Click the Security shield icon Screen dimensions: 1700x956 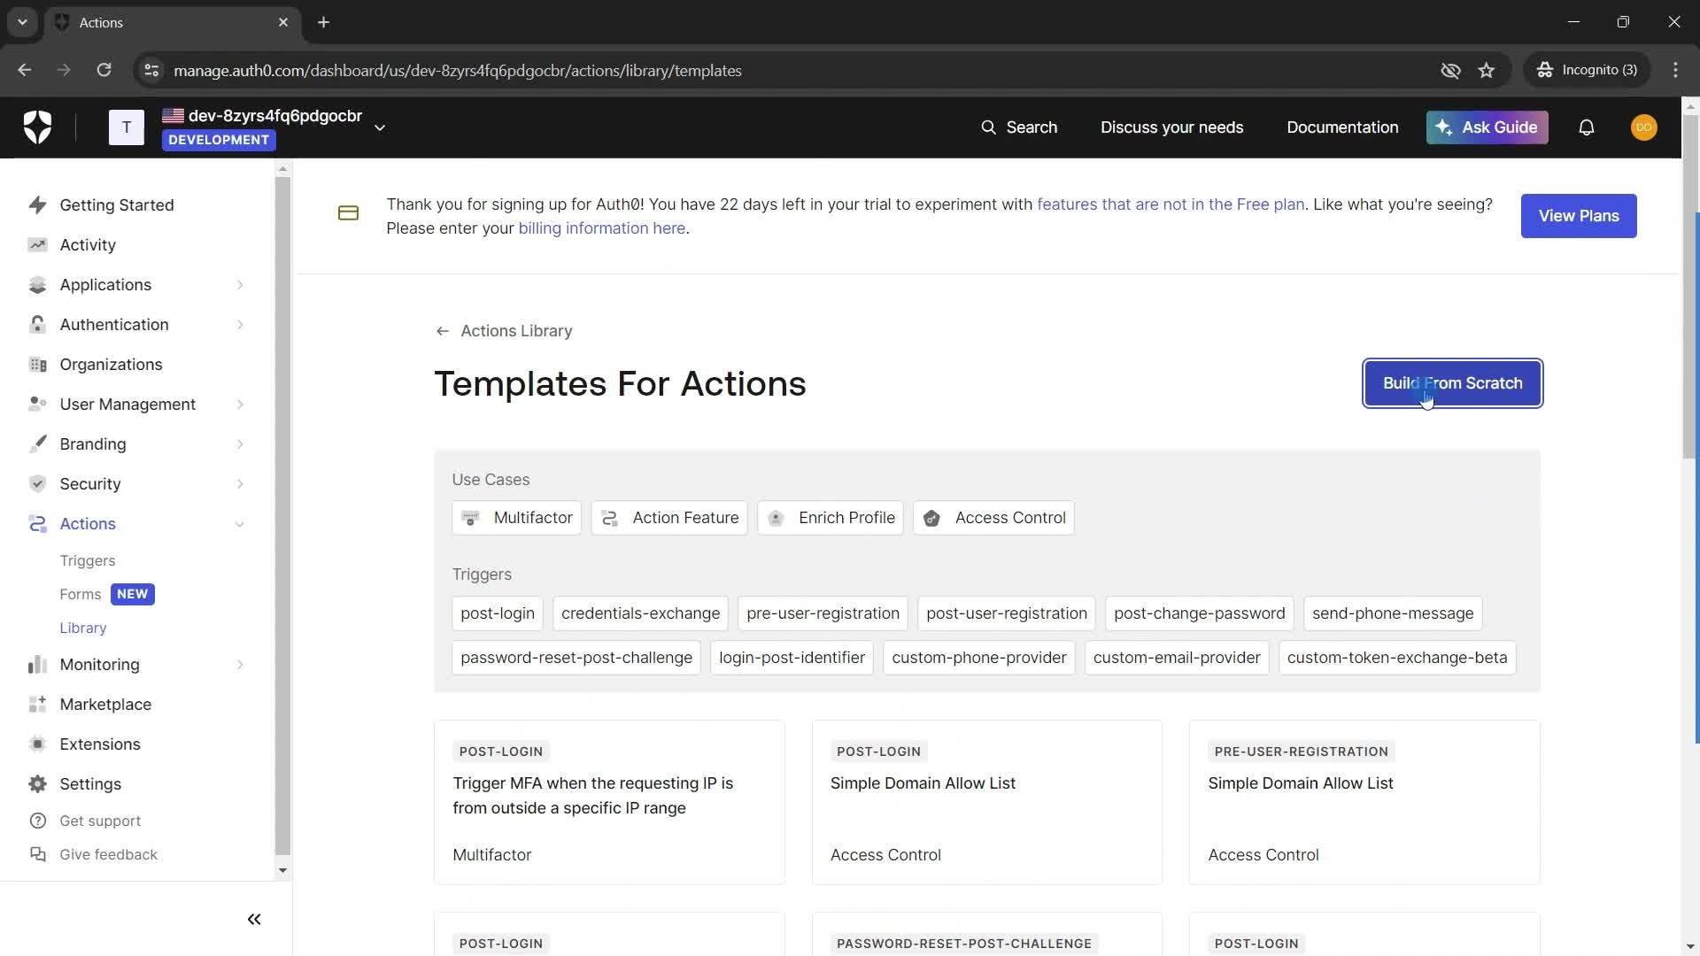[x=37, y=484]
